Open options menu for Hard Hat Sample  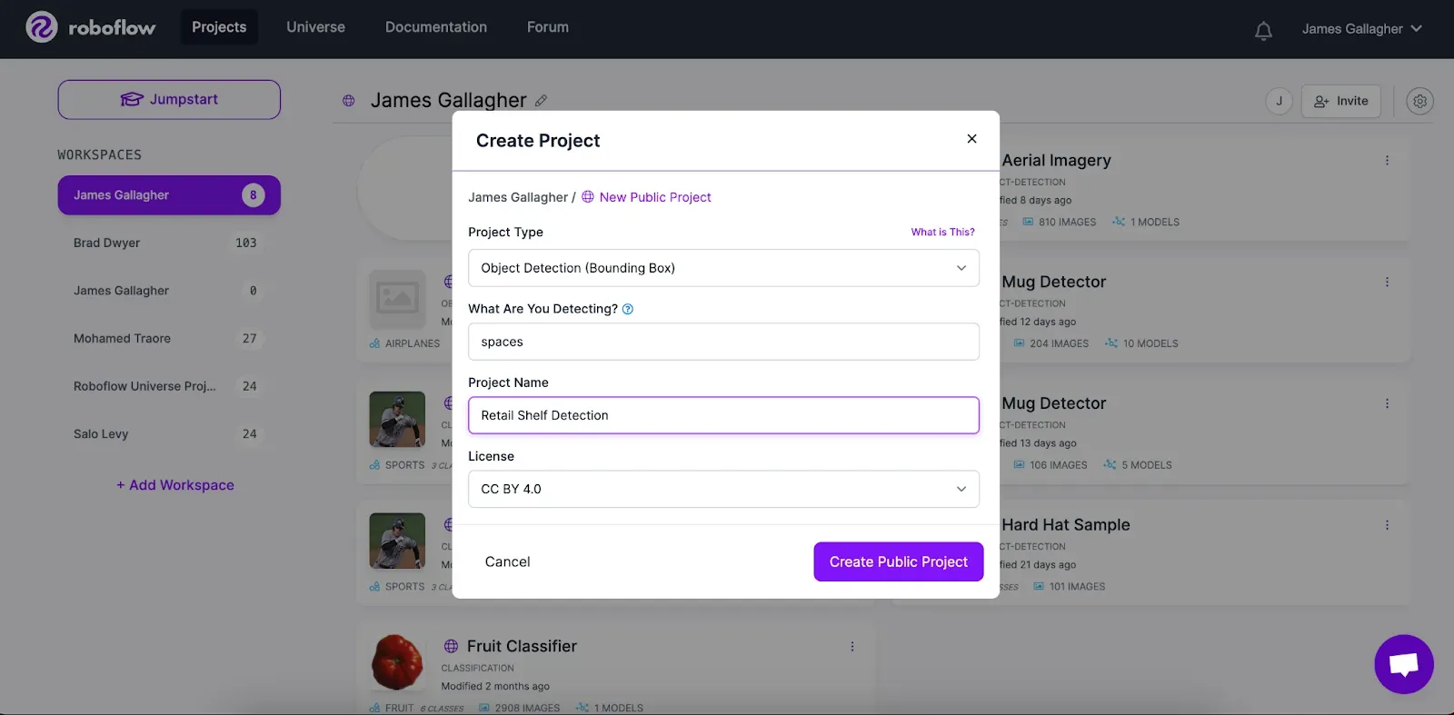[x=1387, y=525]
